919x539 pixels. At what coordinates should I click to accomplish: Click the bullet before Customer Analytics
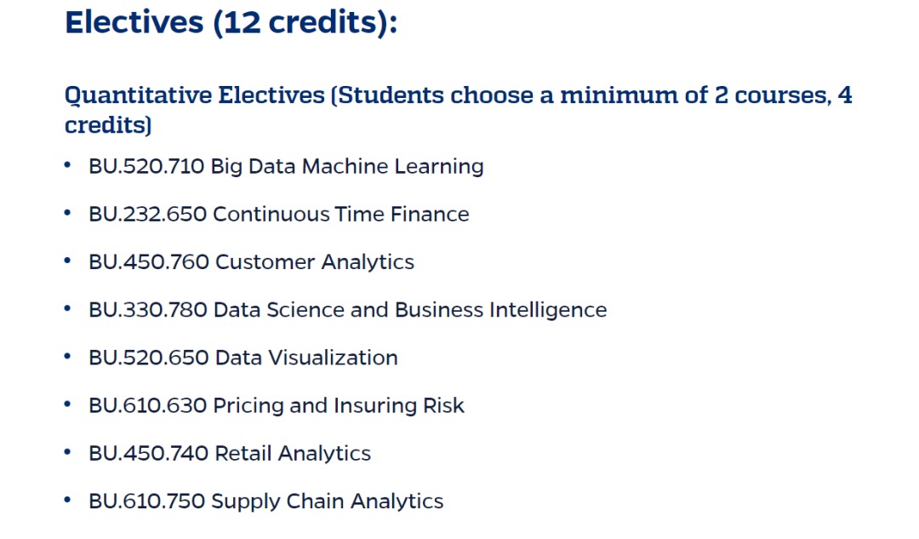[x=67, y=261]
